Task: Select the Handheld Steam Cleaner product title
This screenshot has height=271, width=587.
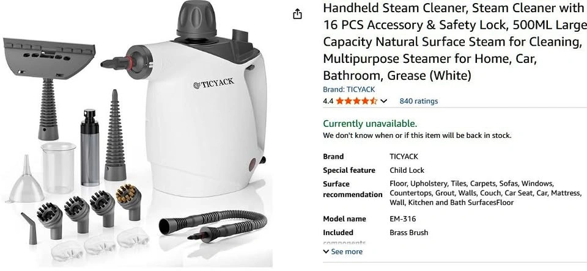Action: tap(454, 42)
